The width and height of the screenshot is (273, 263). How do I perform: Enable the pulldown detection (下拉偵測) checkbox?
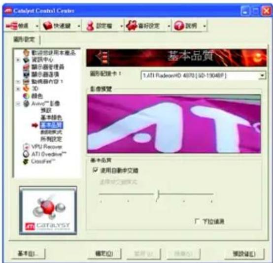coord(197,221)
